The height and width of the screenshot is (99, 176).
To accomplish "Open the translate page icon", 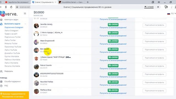I will [x=166, y=7].
